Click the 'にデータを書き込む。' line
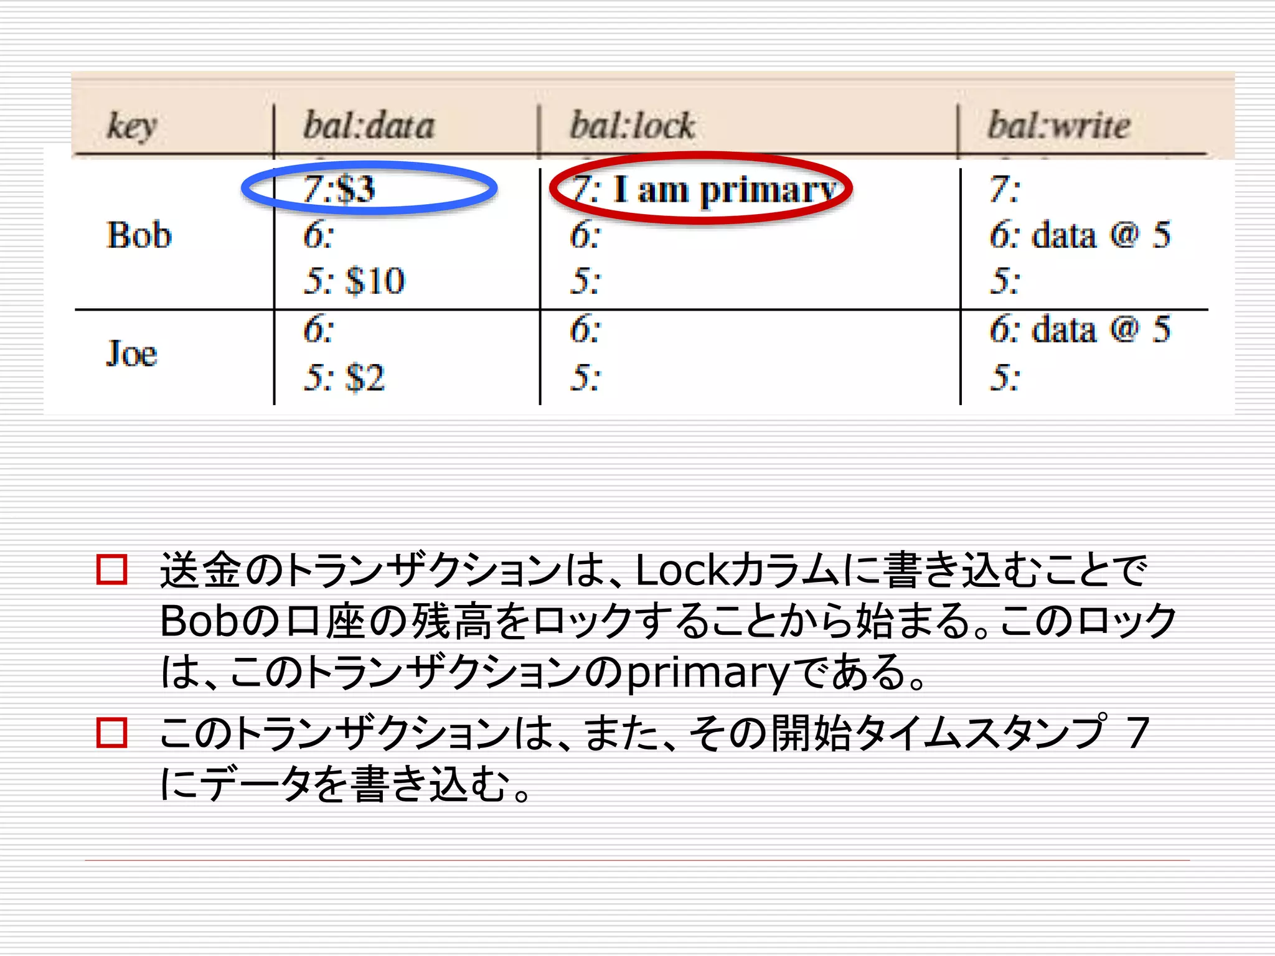1275x956 pixels. tap(346, 784)
